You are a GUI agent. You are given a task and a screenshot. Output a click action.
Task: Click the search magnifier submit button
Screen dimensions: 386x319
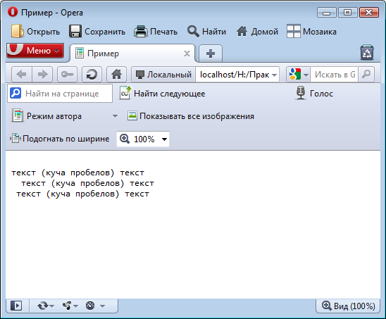pyautogui.click(x=366, y=74)
